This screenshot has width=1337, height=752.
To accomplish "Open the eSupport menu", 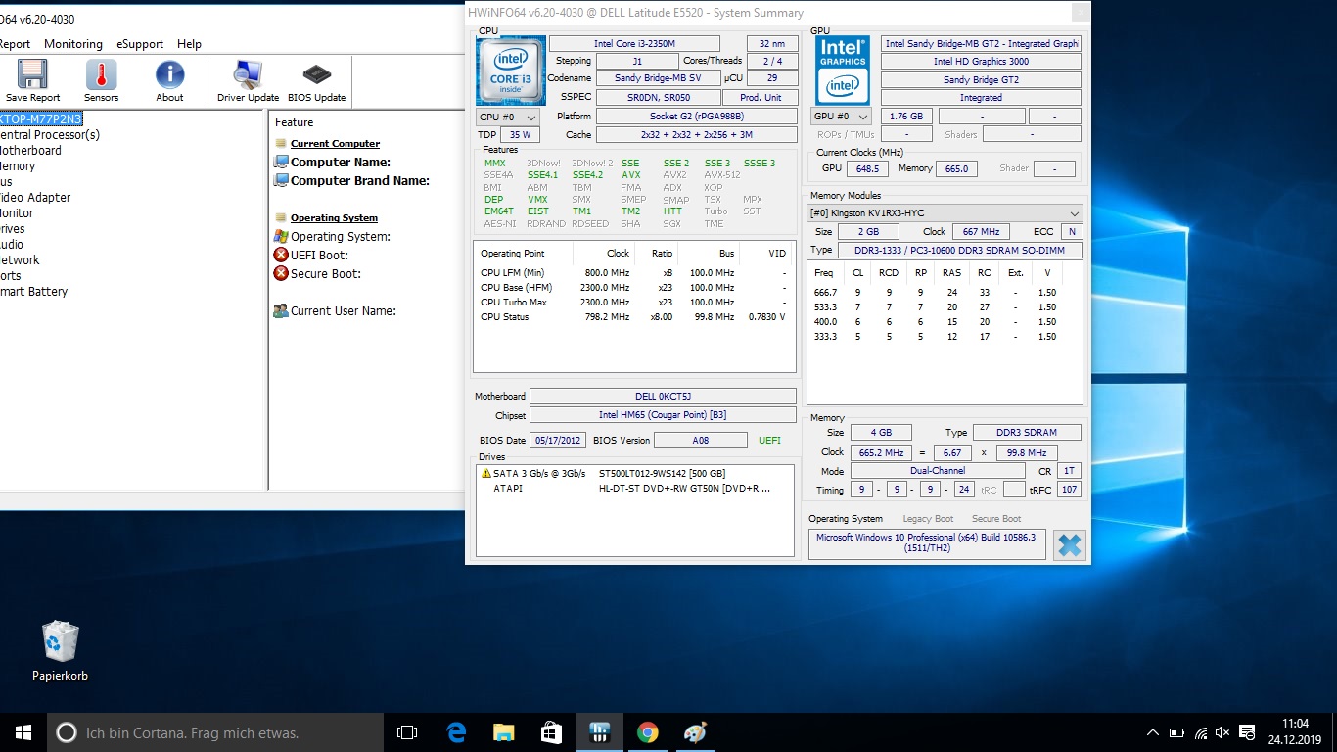I will click(140, 44).
